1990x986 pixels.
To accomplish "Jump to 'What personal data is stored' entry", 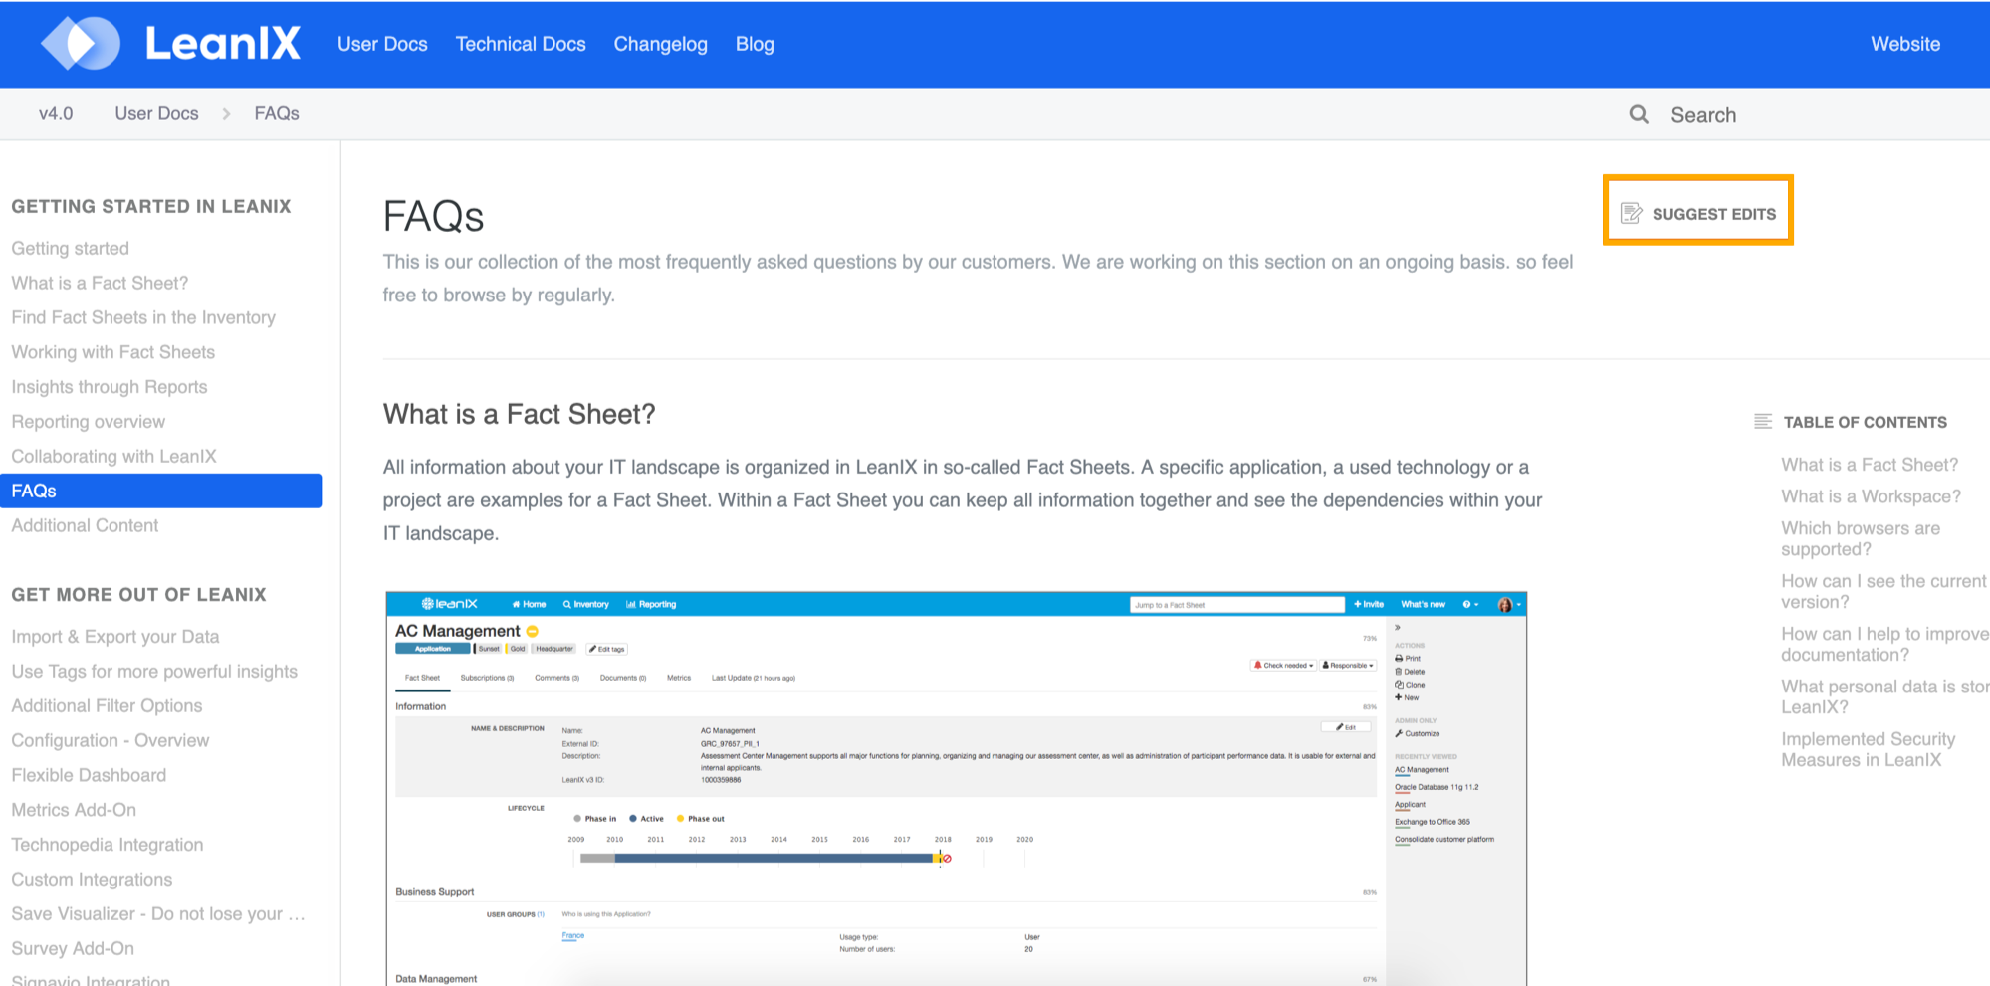I will pyautogui.click(x=1884, y=696).
